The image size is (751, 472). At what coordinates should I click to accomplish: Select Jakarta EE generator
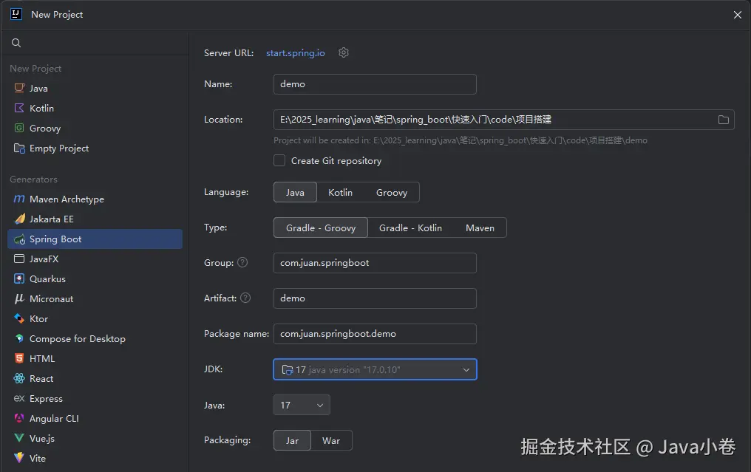95,219
